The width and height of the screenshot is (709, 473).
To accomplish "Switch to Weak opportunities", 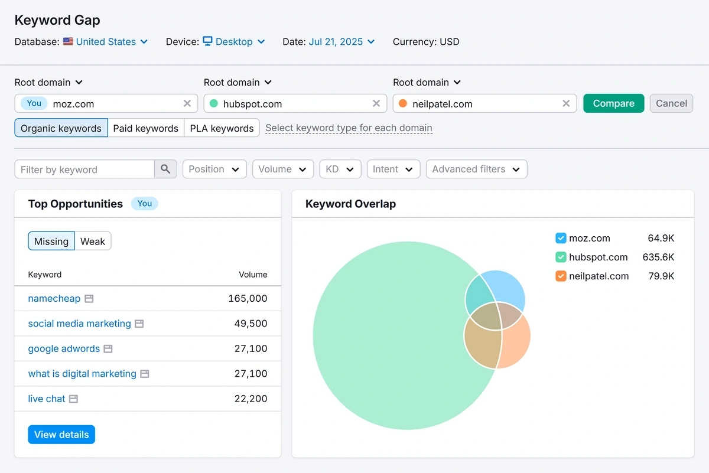I will 93,241.
